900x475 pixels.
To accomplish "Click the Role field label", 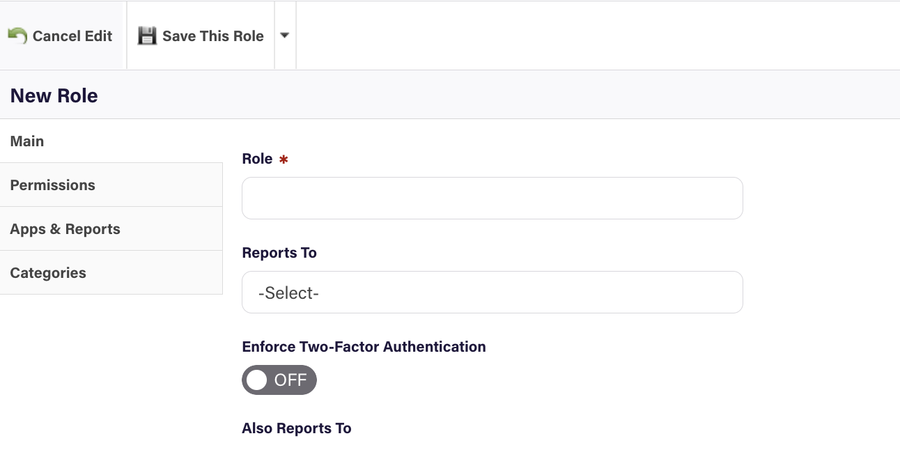I will pyautogui.click(x=257, y=159).
